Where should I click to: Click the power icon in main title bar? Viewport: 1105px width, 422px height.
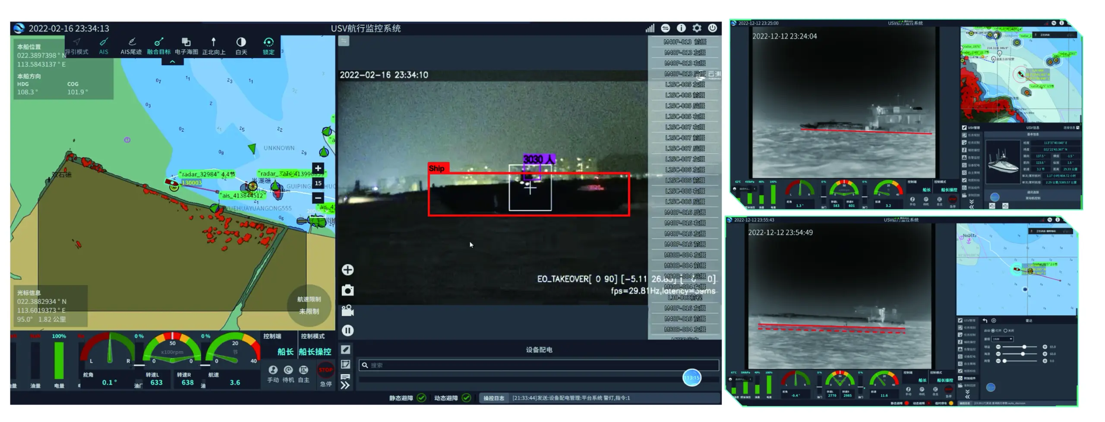pyautogui.click(x=712, y=28)
